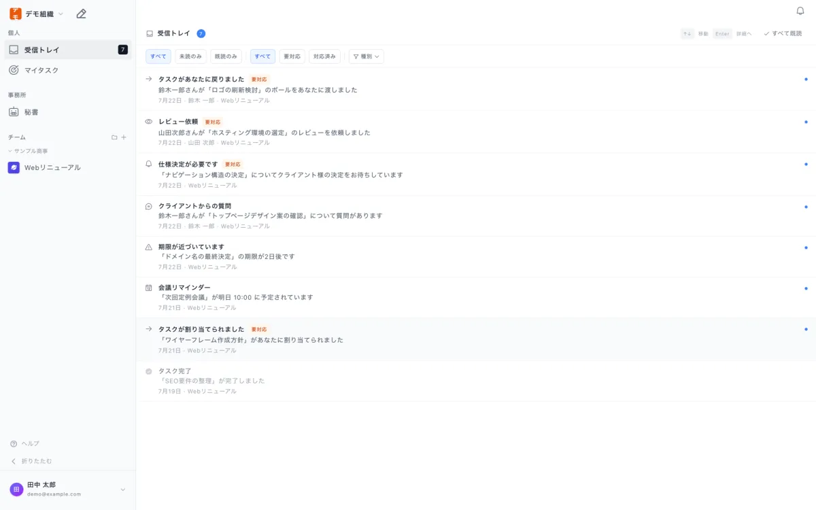
Task: Open the SEO要件の整理 completed message
Action: click(211, 381)
